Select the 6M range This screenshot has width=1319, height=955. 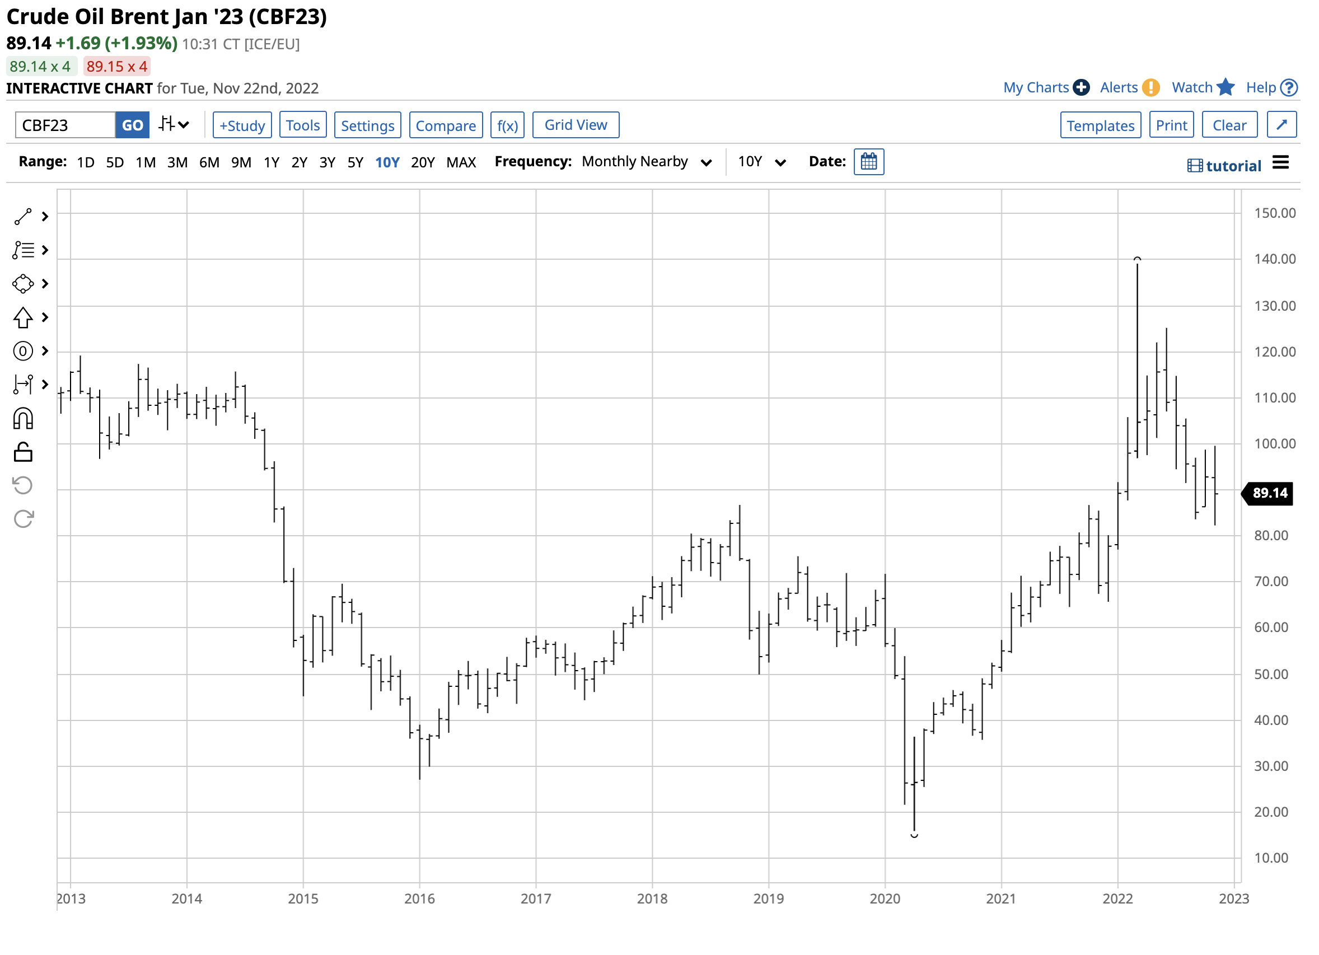pyautogui.click(x=209, y=162)
